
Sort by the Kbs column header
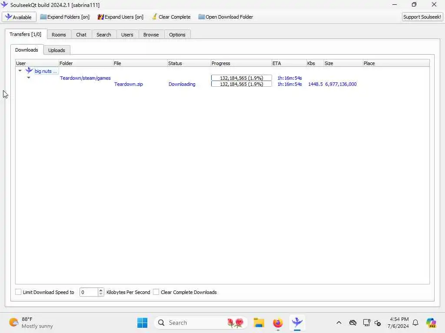[315, 63]
